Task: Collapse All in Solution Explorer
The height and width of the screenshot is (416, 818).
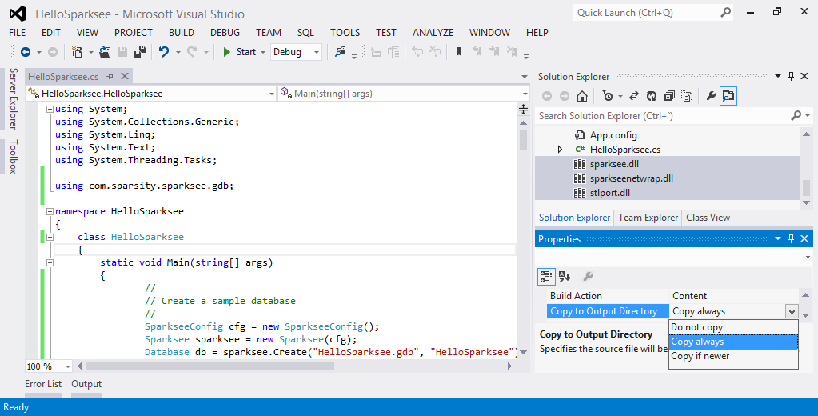Action: 669,96
